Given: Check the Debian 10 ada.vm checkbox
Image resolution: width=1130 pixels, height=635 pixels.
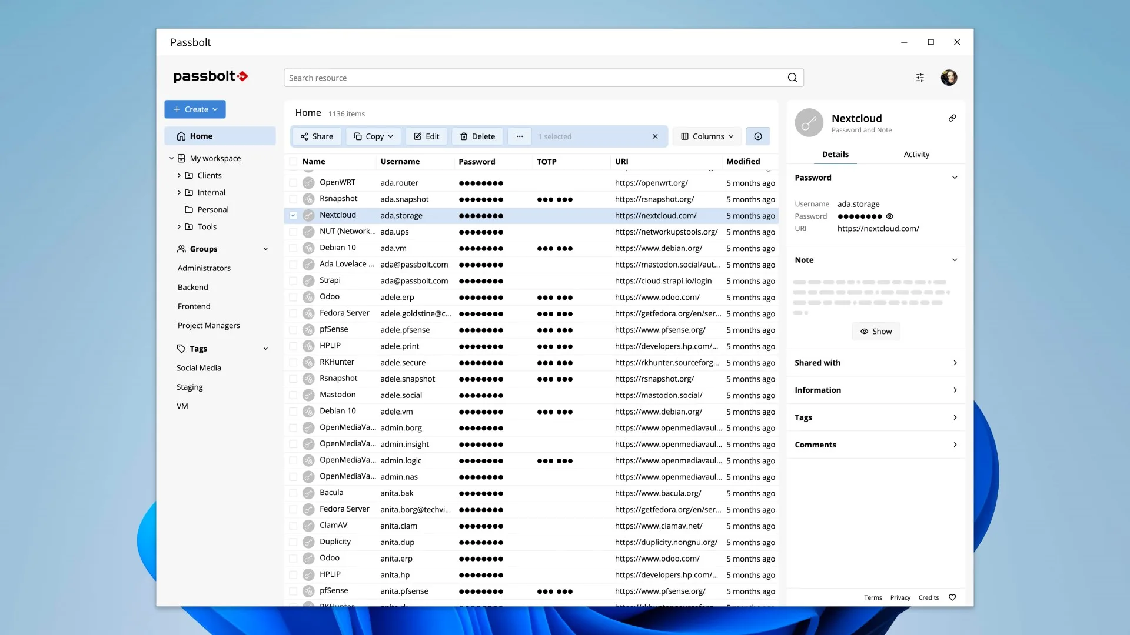Looking at the screenshot, I should point(293,248).
